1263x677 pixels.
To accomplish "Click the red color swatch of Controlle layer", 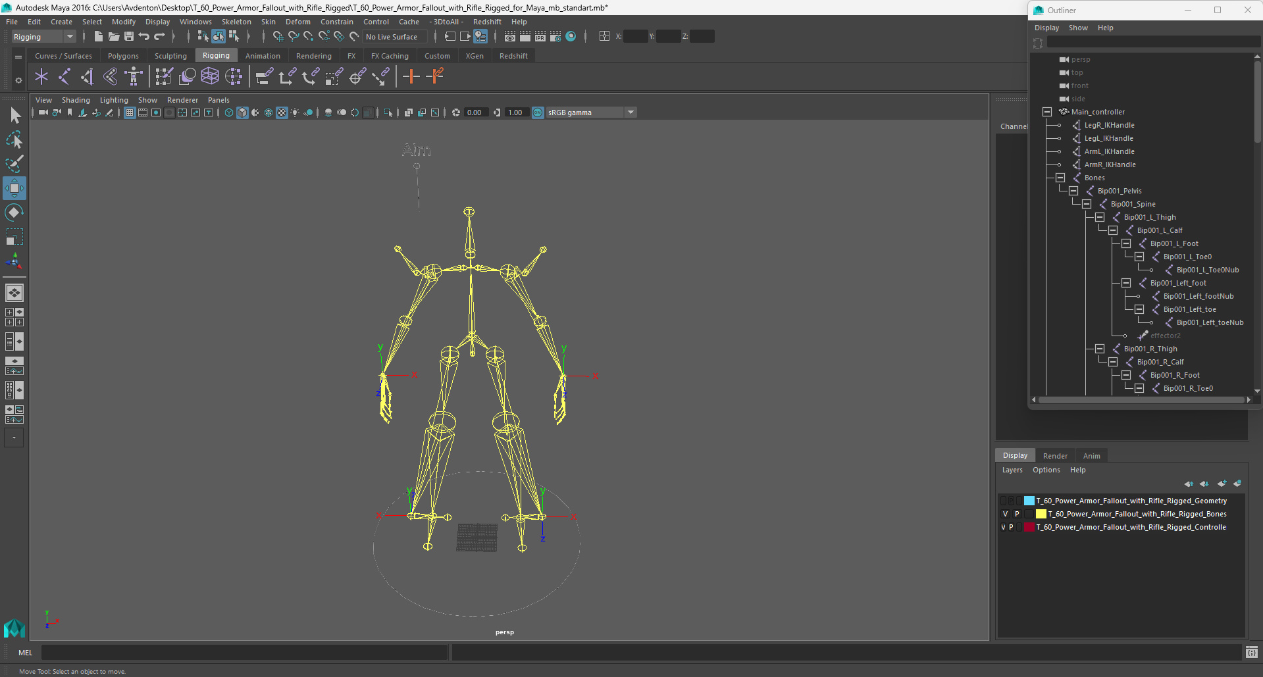I will point(1029,528).
